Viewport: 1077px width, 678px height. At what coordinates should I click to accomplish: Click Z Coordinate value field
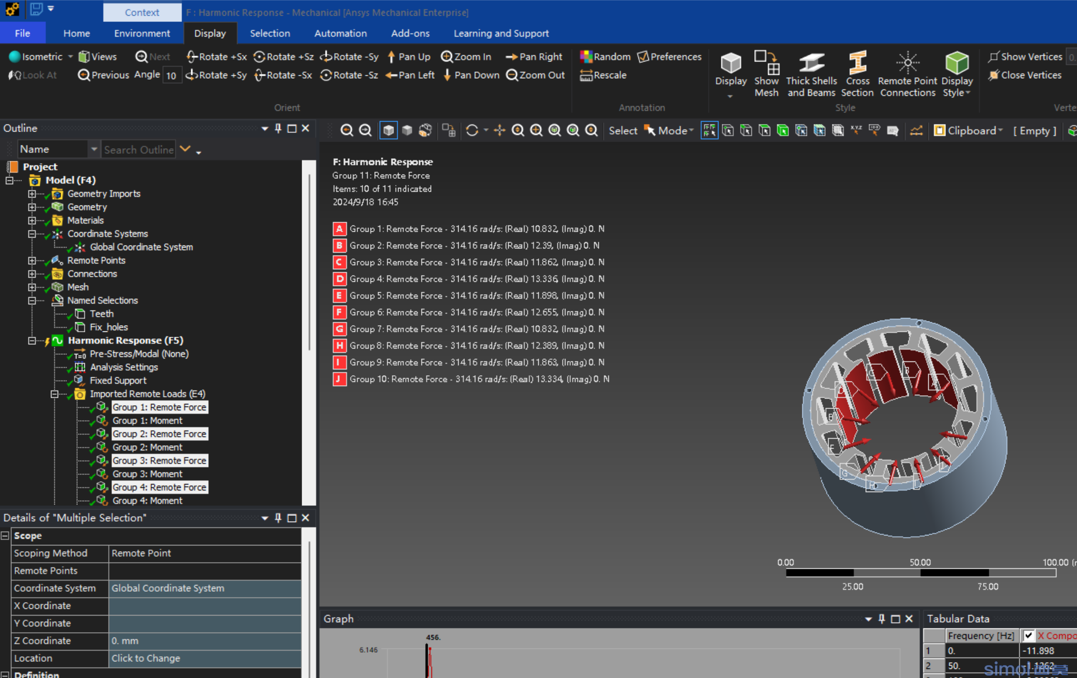click(x=205, y=640)
